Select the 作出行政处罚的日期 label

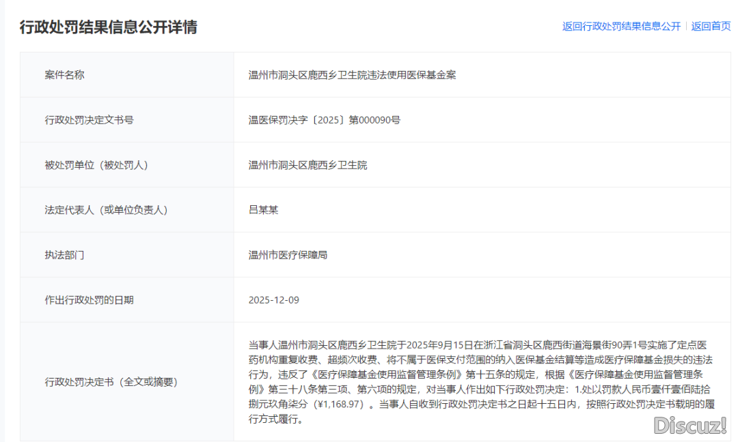point(89,300)
